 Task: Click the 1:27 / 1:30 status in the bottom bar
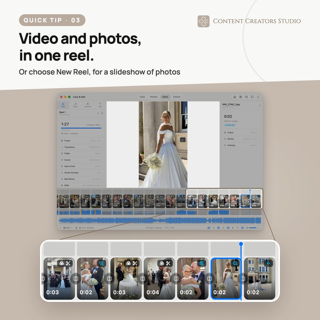tap(169, 228)
